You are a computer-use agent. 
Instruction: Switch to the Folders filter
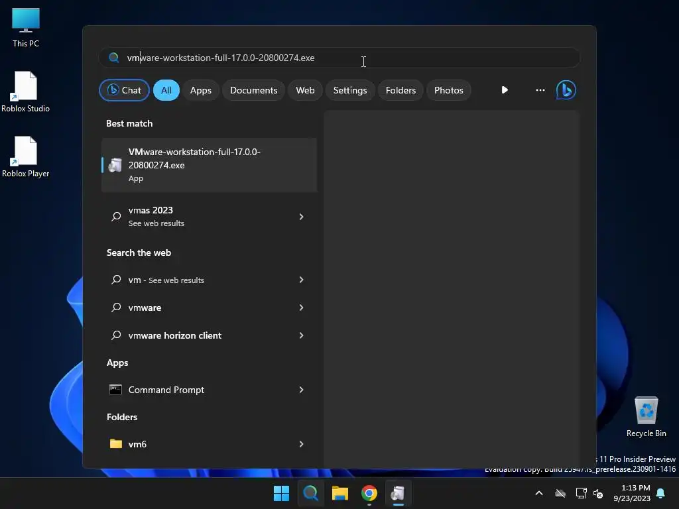click(x=401, y=90)
